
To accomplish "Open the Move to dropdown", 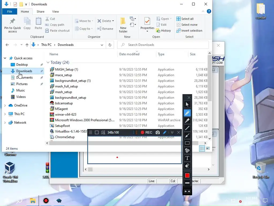I will pyautogui.click(x=84, y=21).
